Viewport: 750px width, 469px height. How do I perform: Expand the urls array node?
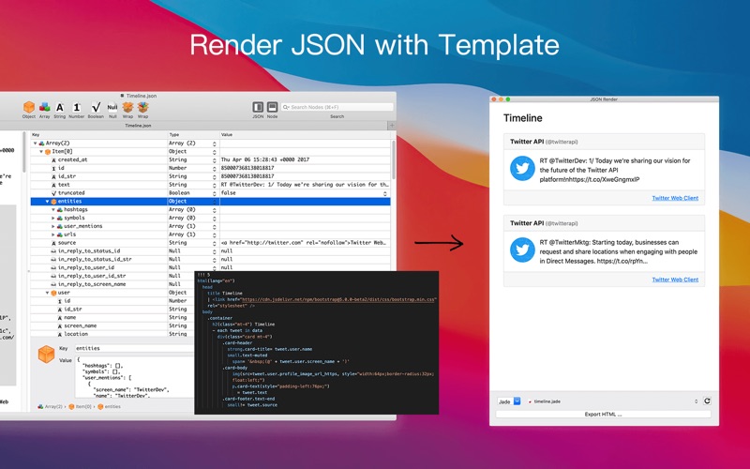pyautogui.click(x=53, y=234)
